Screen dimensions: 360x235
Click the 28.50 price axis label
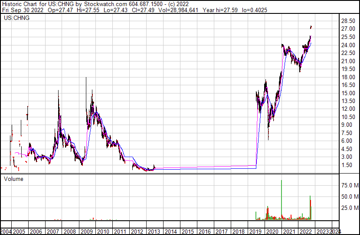(x=348, y=21)
